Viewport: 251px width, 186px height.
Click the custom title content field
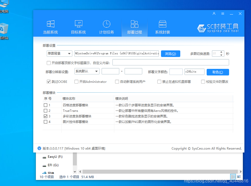tap(171, 62)
